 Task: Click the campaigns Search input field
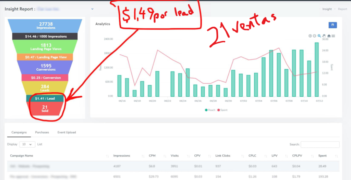pyautogui.click(x=320, y=144)
